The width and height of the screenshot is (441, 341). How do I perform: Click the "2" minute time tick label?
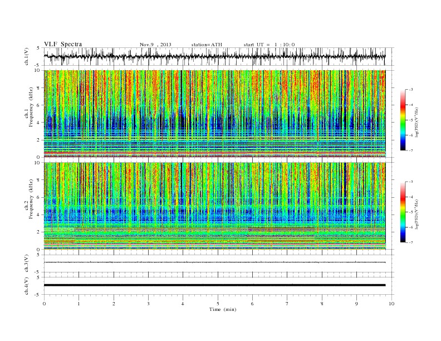pos(114,304)
